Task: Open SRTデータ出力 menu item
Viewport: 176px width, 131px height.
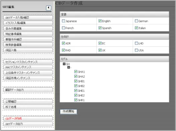Action: point(28,124)
